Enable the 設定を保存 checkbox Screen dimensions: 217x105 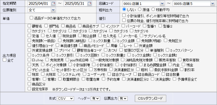tap(29, 89)
